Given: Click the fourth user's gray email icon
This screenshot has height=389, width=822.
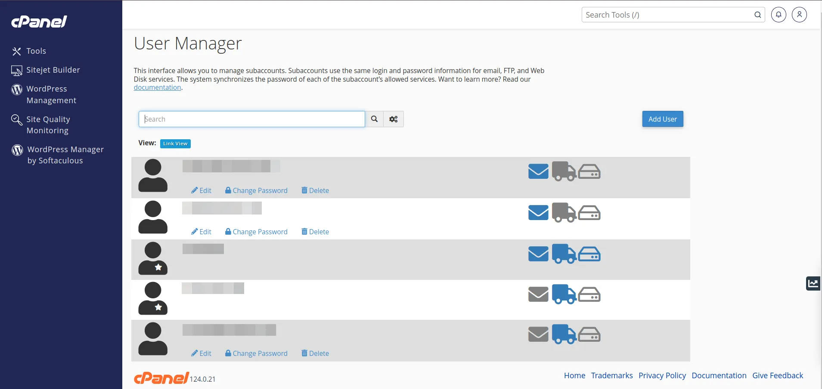Looking at the screenshot, I should 538,294.
